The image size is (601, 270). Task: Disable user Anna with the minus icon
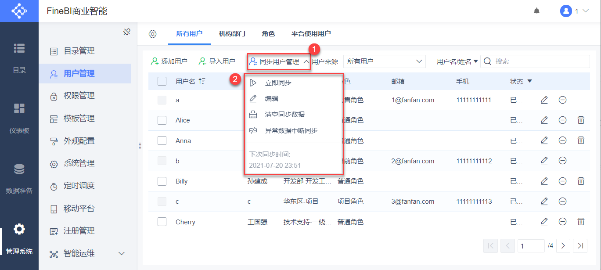pos(562,140)
